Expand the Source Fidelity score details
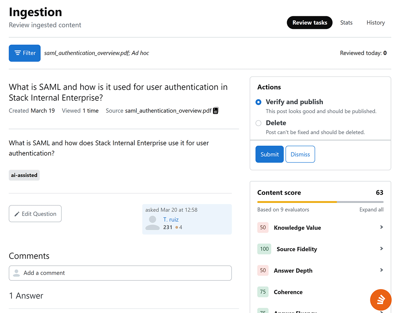Screen dimensions: 400x313 pyautogui.click(x=381, y=249)
